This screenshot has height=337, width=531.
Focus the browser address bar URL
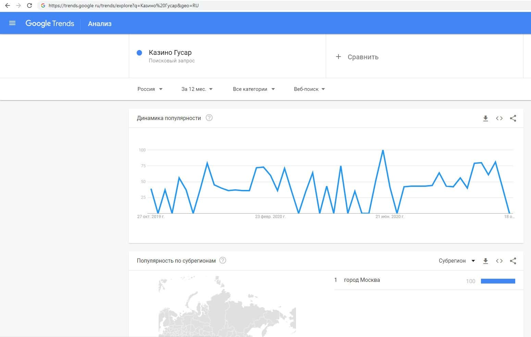pos(124,5)
